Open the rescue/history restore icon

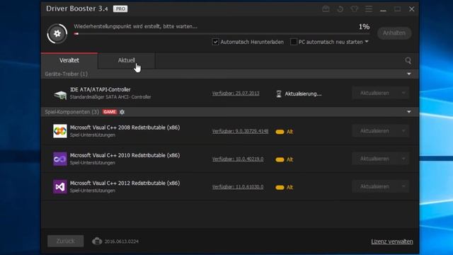(x=340, y=9)
